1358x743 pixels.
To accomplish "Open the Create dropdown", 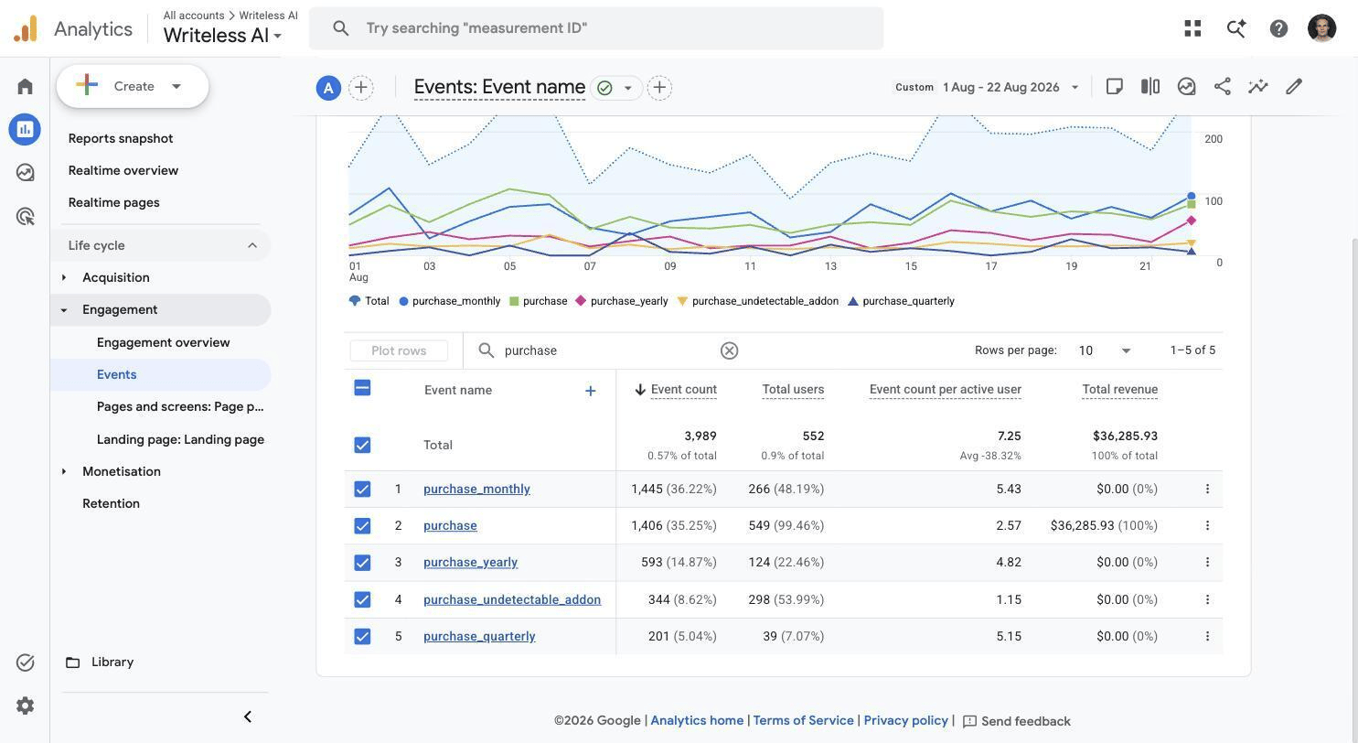I will pos(133,86).
